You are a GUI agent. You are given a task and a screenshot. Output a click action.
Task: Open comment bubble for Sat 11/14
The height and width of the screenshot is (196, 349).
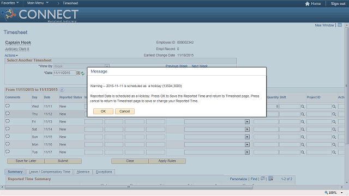8,128
